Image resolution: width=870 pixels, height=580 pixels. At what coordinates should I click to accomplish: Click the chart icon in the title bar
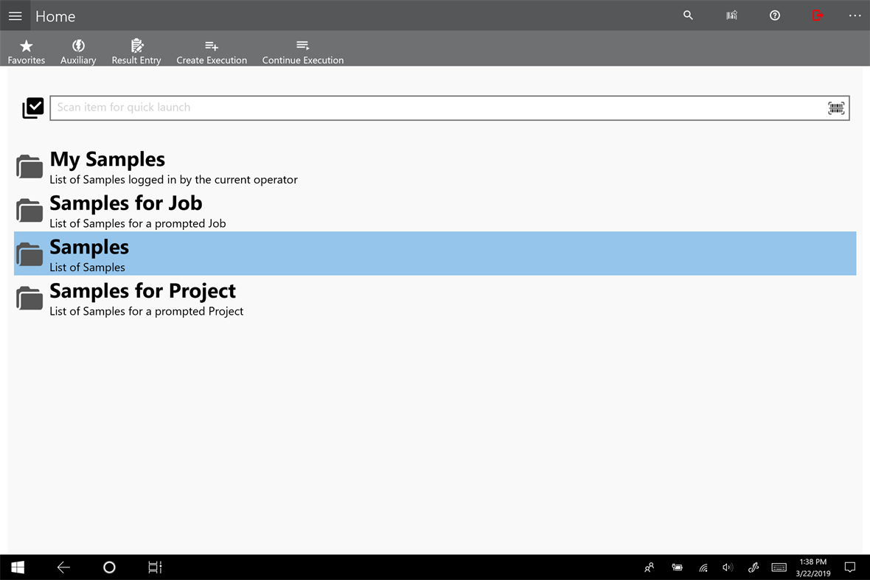click(x=731, y=15)
